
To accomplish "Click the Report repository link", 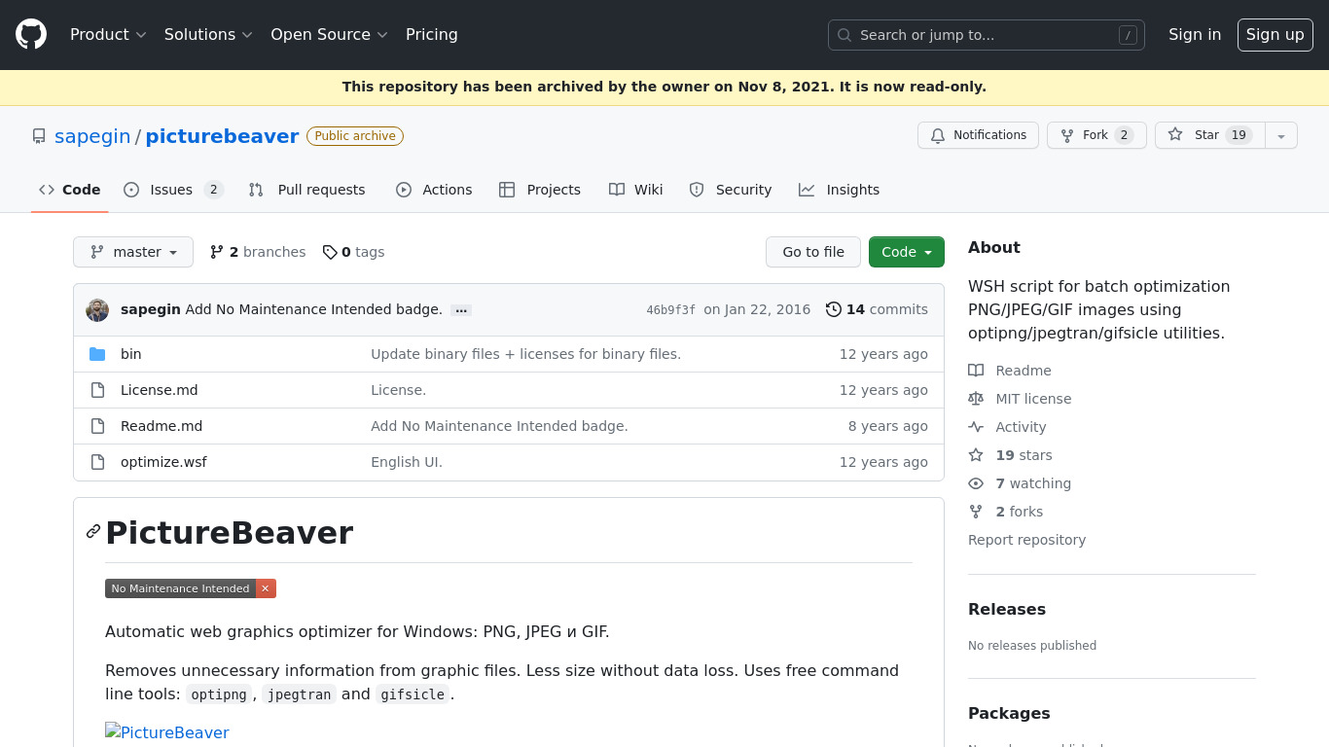I will pyautogui.click(x=1026, y=540).
